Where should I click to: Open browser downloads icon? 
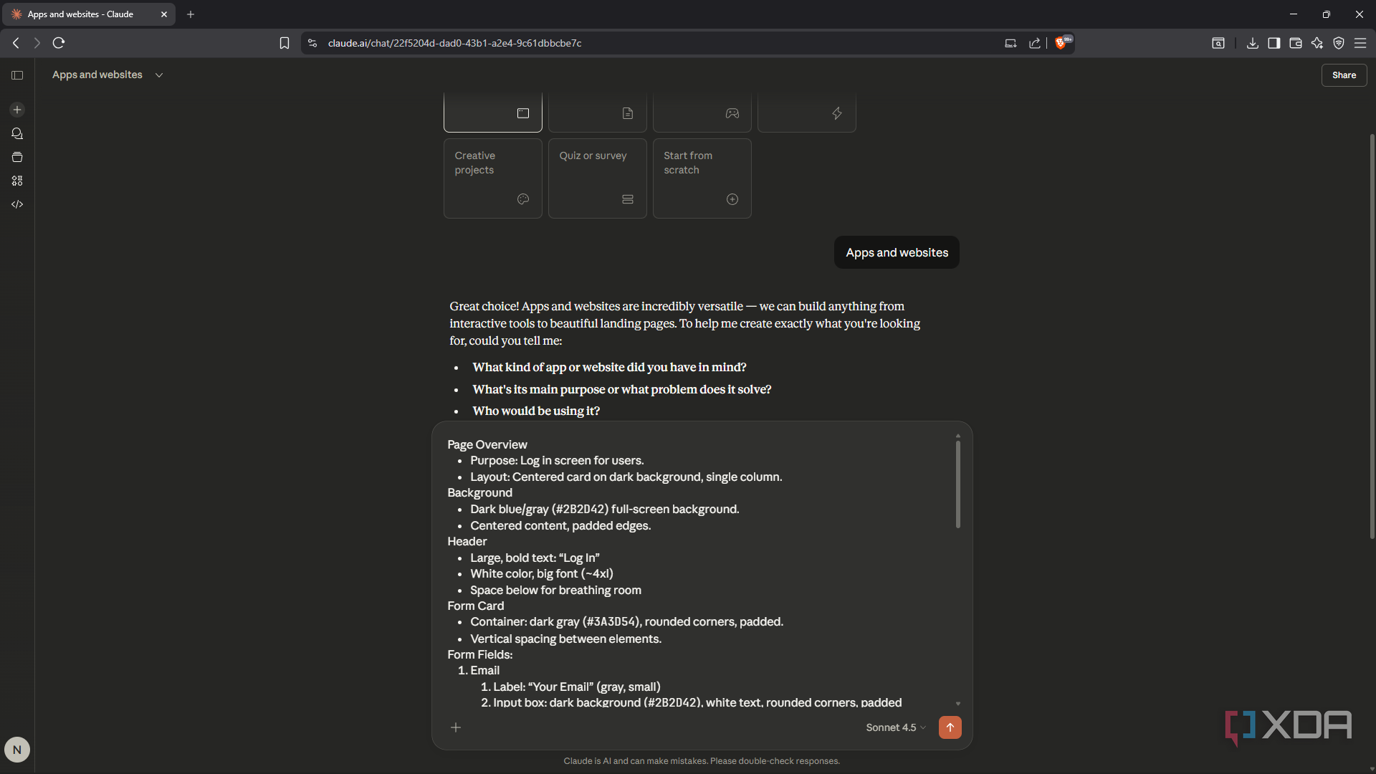click(x=1252, y=43)
